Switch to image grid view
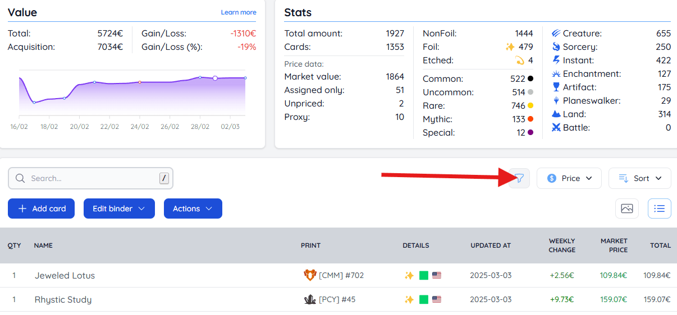Screen dimensions: 677x315 627,209
